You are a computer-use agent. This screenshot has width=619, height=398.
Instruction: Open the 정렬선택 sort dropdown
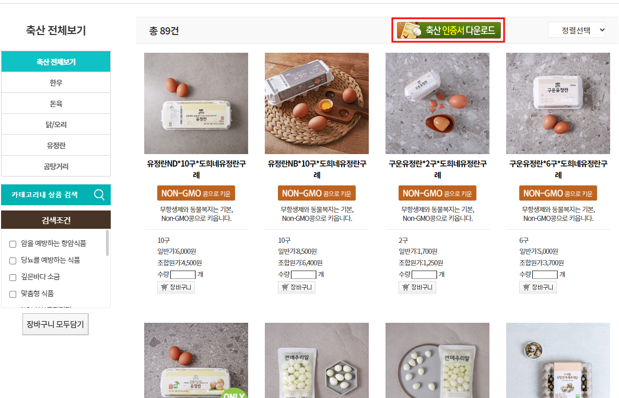click(x=577, y=30)
